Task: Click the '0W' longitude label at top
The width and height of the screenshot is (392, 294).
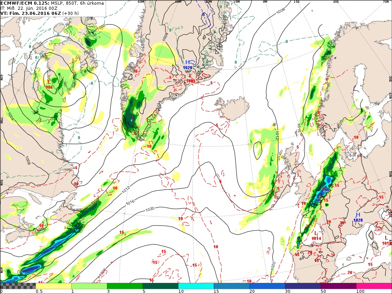Action: (265, 2)
